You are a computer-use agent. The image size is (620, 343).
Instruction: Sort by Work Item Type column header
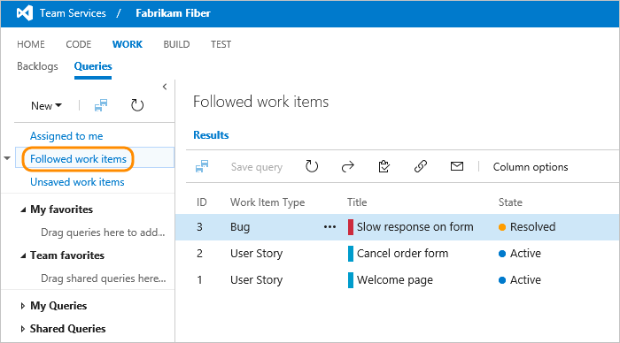tap(267, 202)
